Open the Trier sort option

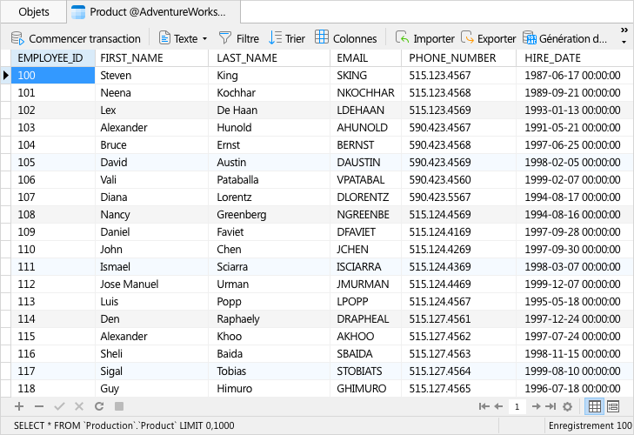287,38
